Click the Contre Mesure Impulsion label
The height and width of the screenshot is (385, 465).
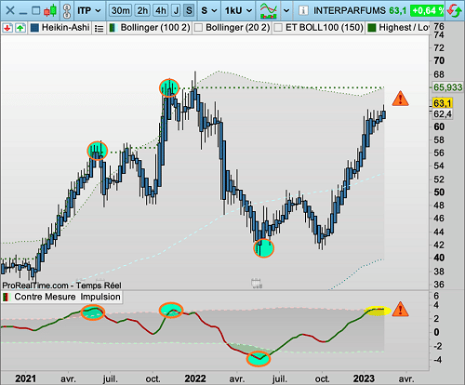point(67,297)
